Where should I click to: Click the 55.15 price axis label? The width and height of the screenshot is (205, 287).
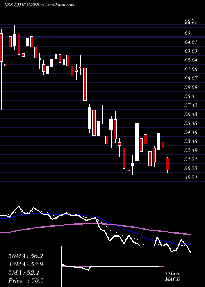pyautogui.click(x=191, y=123)
